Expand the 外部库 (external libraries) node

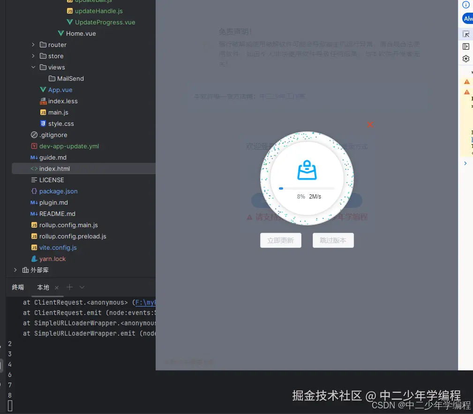(15, 270)
